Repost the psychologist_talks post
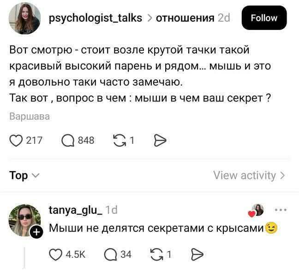Screen dimensions: 299x273 click(x=120, y=140)
